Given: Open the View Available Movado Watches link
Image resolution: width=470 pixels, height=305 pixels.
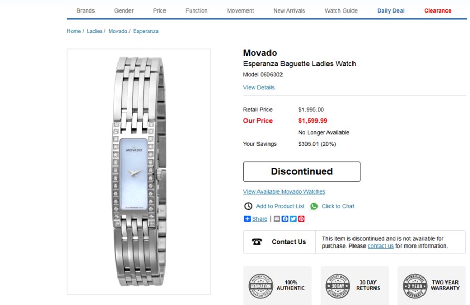Looking at the screenshot, I should point(284,192).
